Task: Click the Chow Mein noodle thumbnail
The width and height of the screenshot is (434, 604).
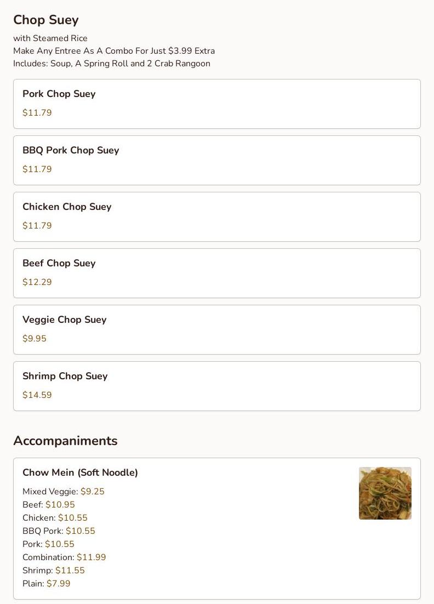Action: (385, 493)
